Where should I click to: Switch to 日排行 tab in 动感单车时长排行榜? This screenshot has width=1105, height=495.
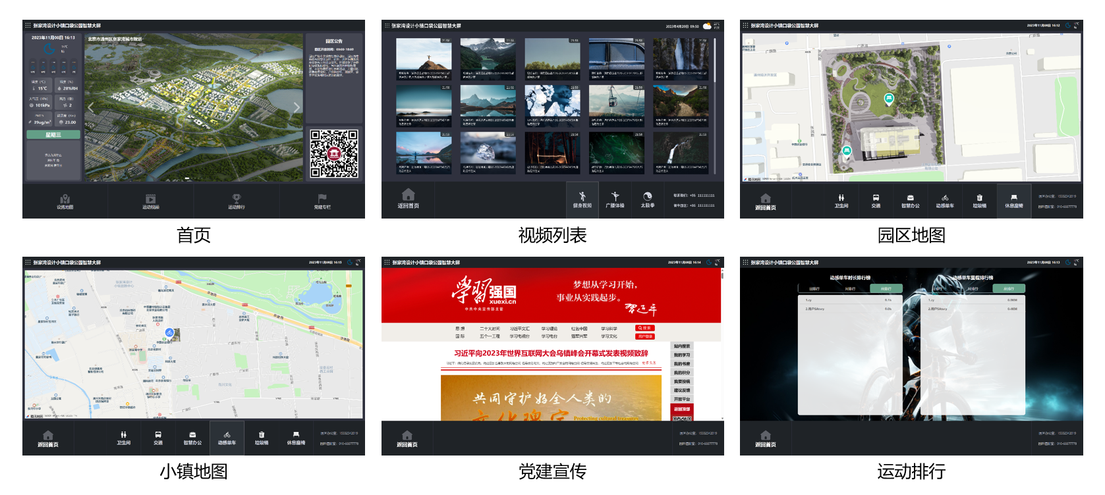[814, 289]
